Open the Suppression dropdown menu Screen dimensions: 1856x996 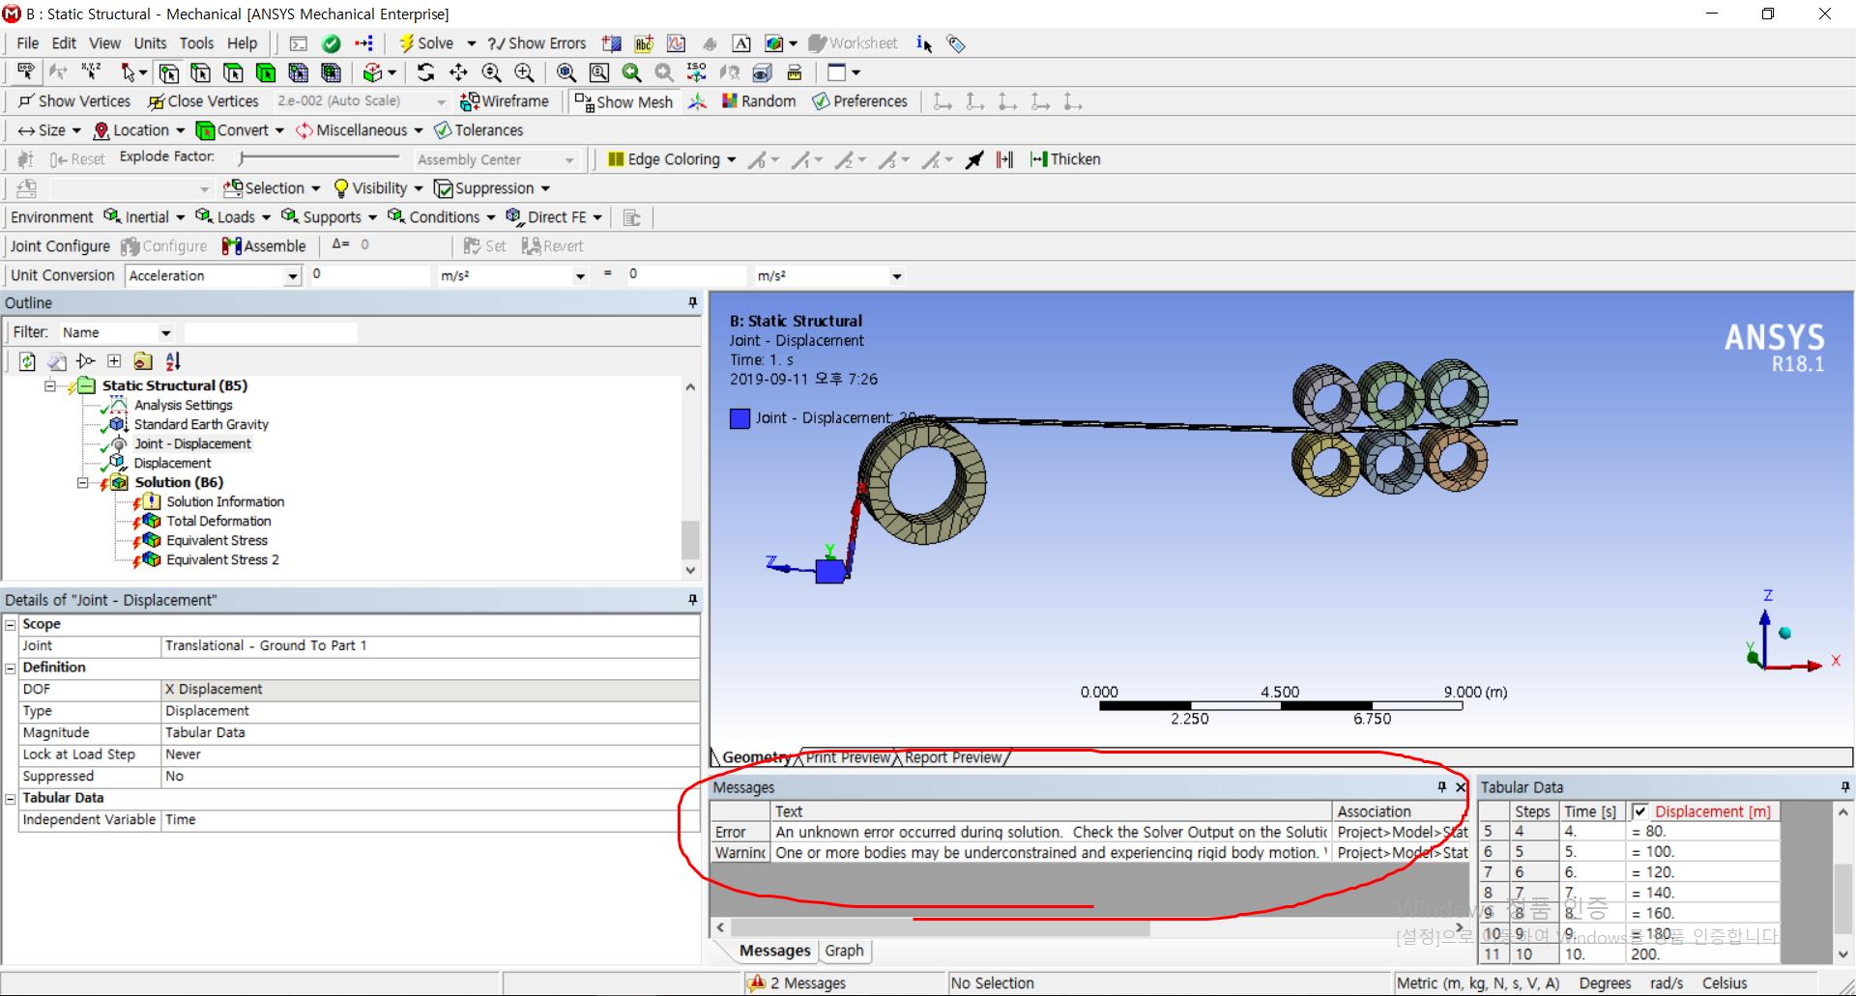click(x=492, y=188)
